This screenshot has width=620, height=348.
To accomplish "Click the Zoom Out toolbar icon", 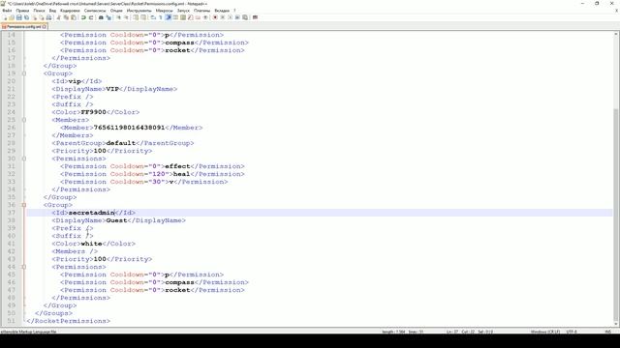I will coord(126,17).
